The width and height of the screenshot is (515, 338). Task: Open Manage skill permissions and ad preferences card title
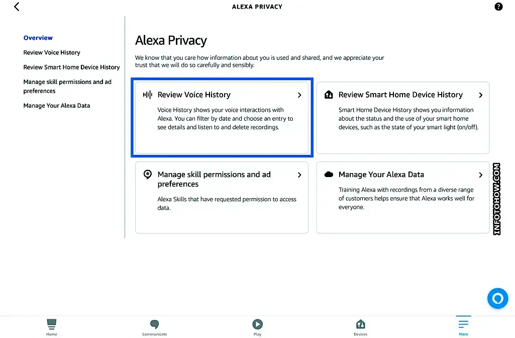point(214,179)
